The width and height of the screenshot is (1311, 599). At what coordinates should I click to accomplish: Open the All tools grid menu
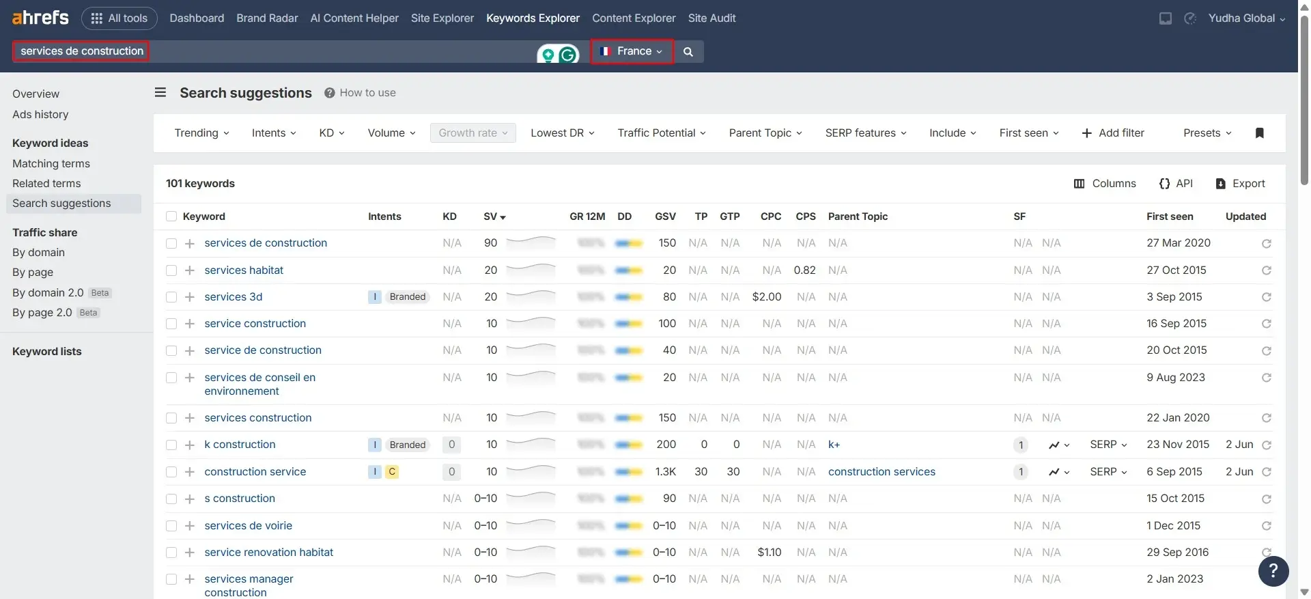point(119,18)
